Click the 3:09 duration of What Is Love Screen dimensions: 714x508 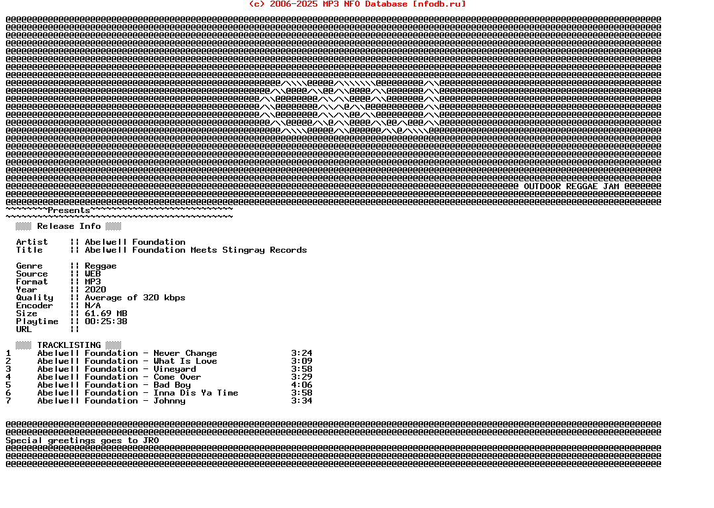301,361
